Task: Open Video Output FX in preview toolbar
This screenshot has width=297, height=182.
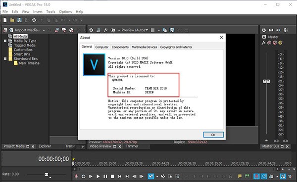Action: pyautogui.click(x=106, y=30)
